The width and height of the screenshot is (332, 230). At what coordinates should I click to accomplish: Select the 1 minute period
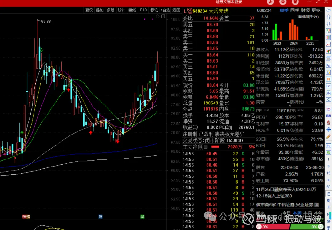(x=328, y=159)
